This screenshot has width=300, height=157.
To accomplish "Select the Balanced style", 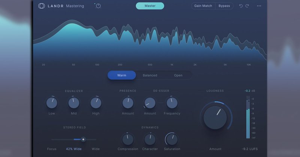I will tap(150, 75).
